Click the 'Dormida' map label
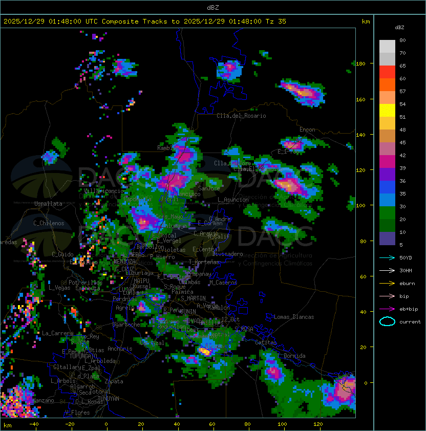426x431 pixels. pos(294,356)
